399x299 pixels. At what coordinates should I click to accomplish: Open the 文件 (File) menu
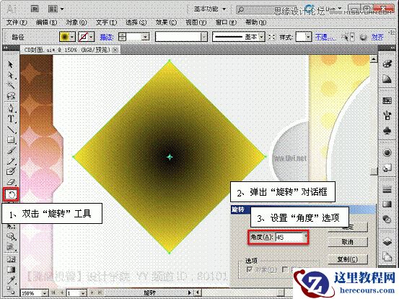point(17,22)
